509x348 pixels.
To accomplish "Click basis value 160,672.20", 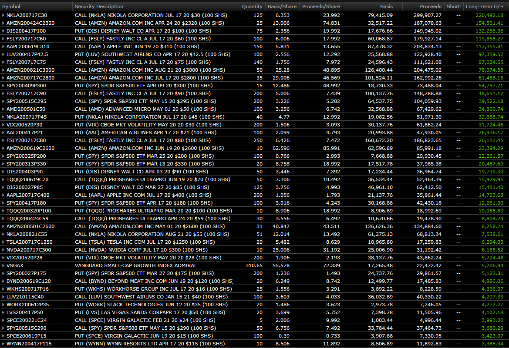I will pyautogui.click(x=379, y=140).
